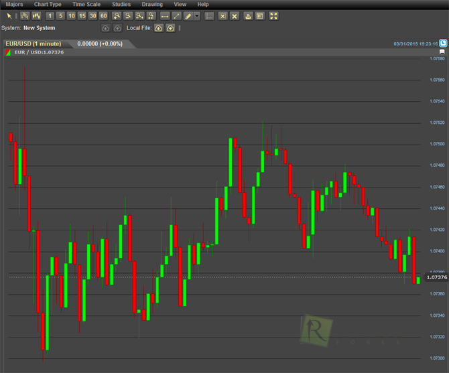
Task: Click the System: label text
Action: 11,28
